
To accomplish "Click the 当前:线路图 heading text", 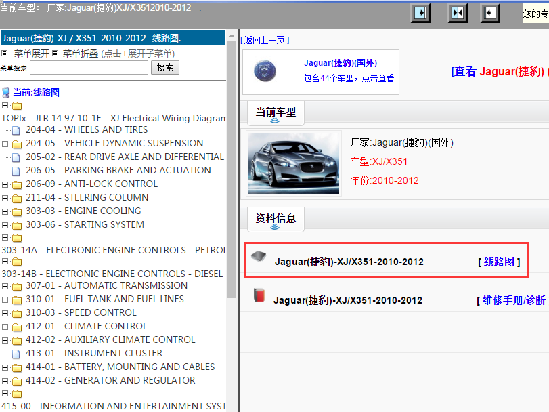I will click(36, 92).
